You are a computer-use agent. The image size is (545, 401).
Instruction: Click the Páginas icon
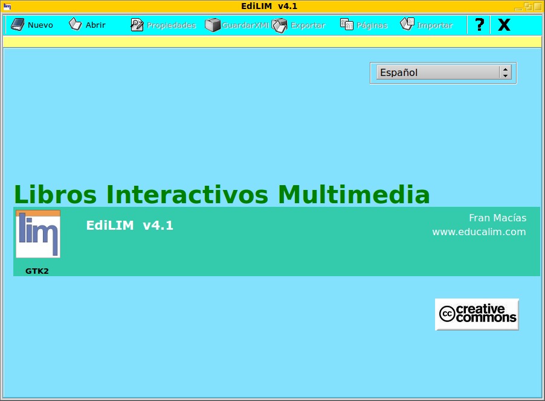click(x=347, y=24)
